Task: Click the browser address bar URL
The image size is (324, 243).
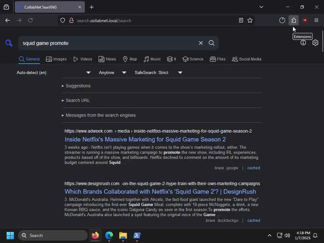Action: tap(104, 21)
